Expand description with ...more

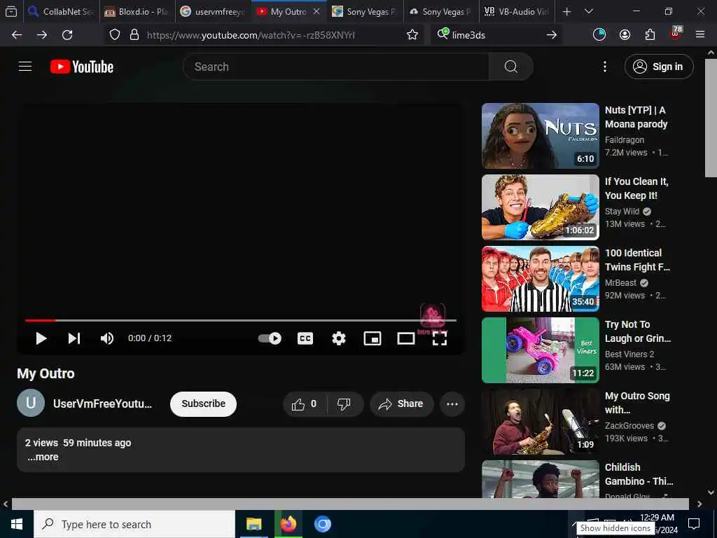(43, 457)
